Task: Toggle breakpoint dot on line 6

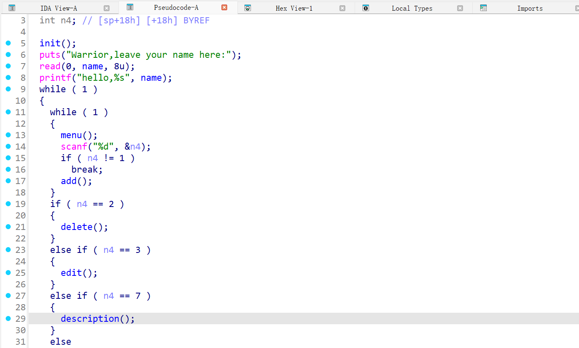Action: point(8,55)
